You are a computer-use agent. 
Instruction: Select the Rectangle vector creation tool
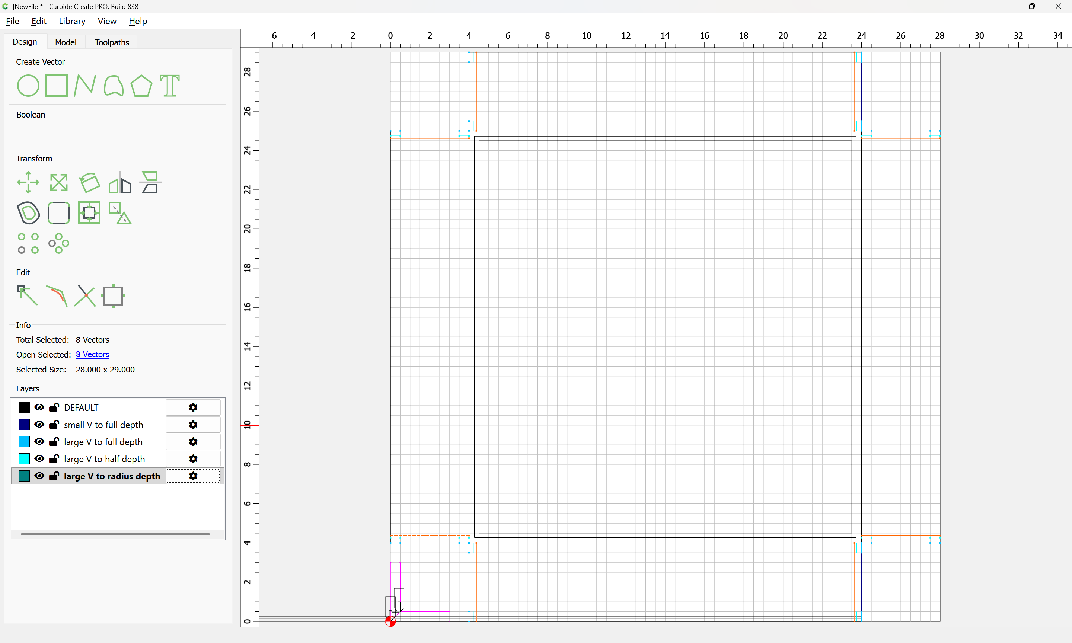56,85
